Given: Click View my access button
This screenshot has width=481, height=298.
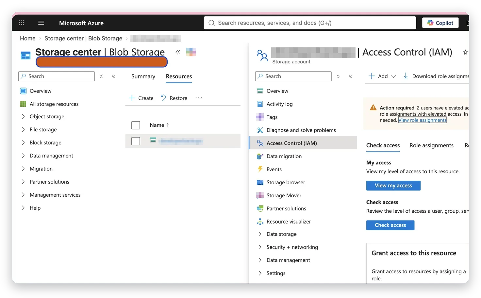Looking at the screenshot, I should (x=393, y=186).
